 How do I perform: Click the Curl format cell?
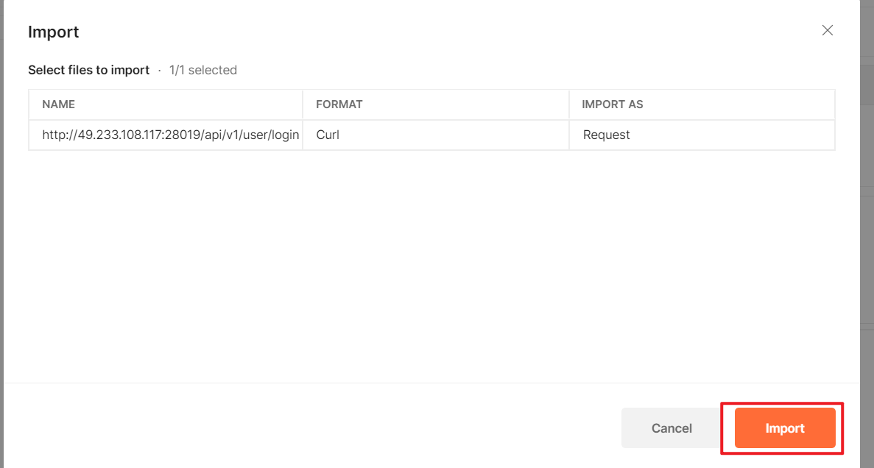[x=328, y=135]
